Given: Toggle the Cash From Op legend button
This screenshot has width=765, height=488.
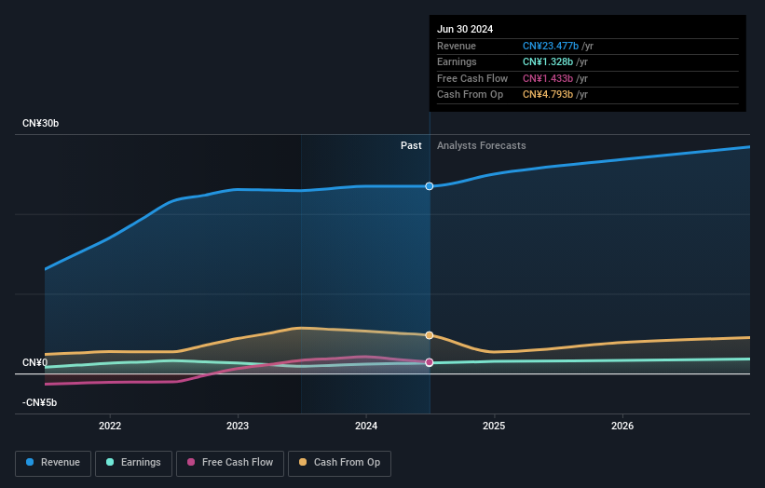Looking at the screenshot, I should pyautogui.click(x=339, y=463).
